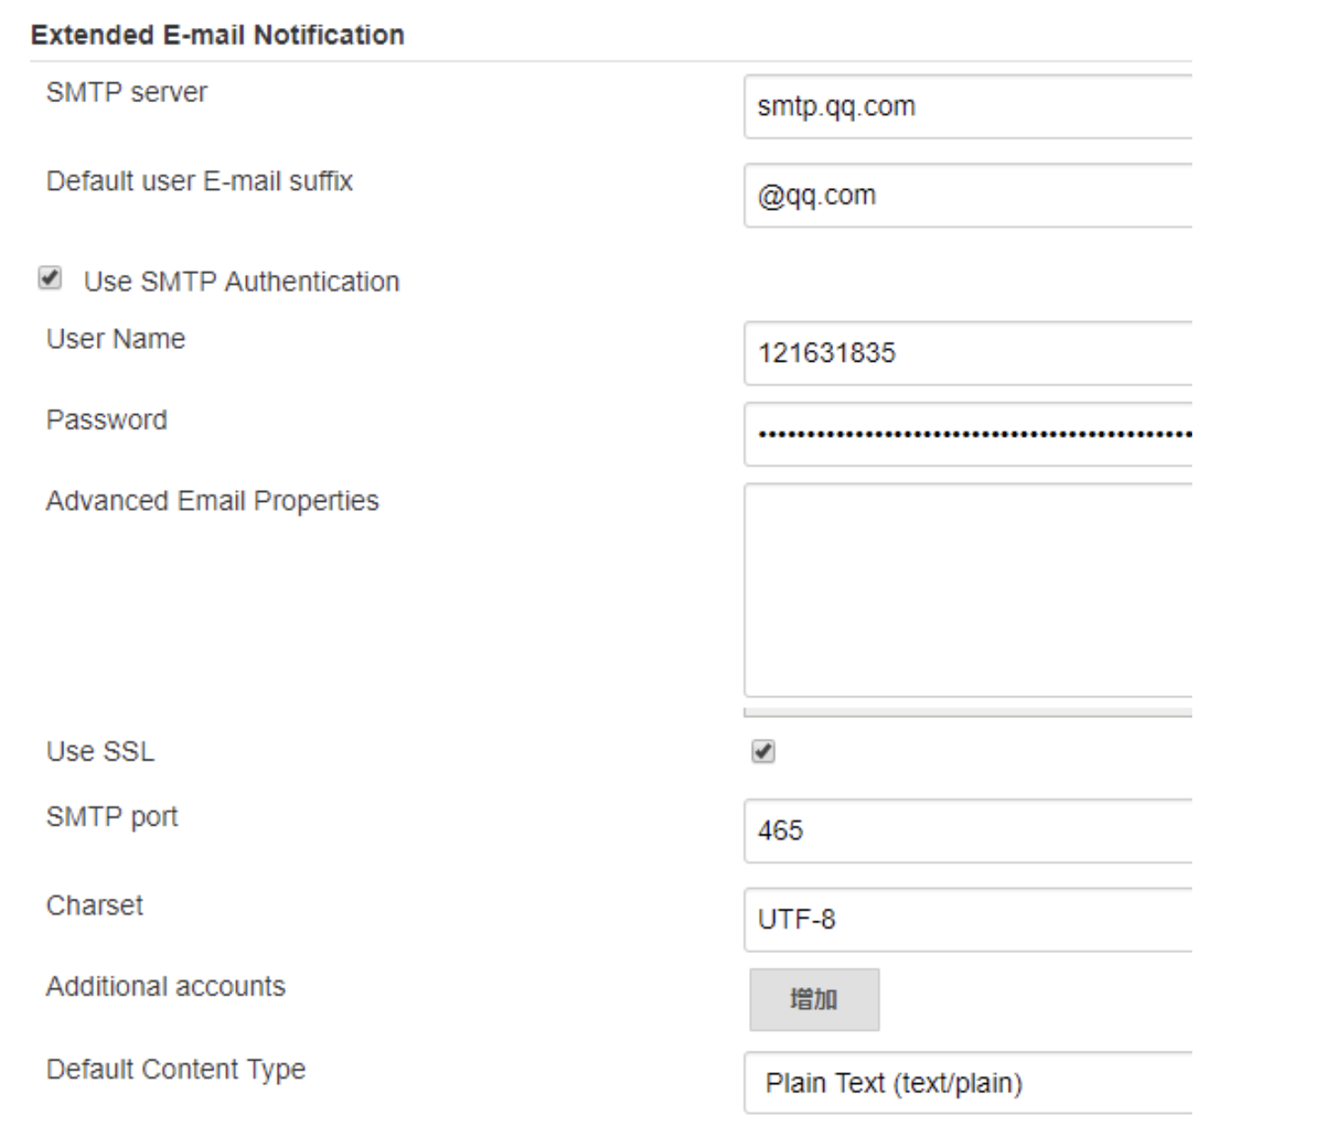The image size is (1328, 1123).
Task: Select the SMTP port field showing 465
Action: point(968,831)
